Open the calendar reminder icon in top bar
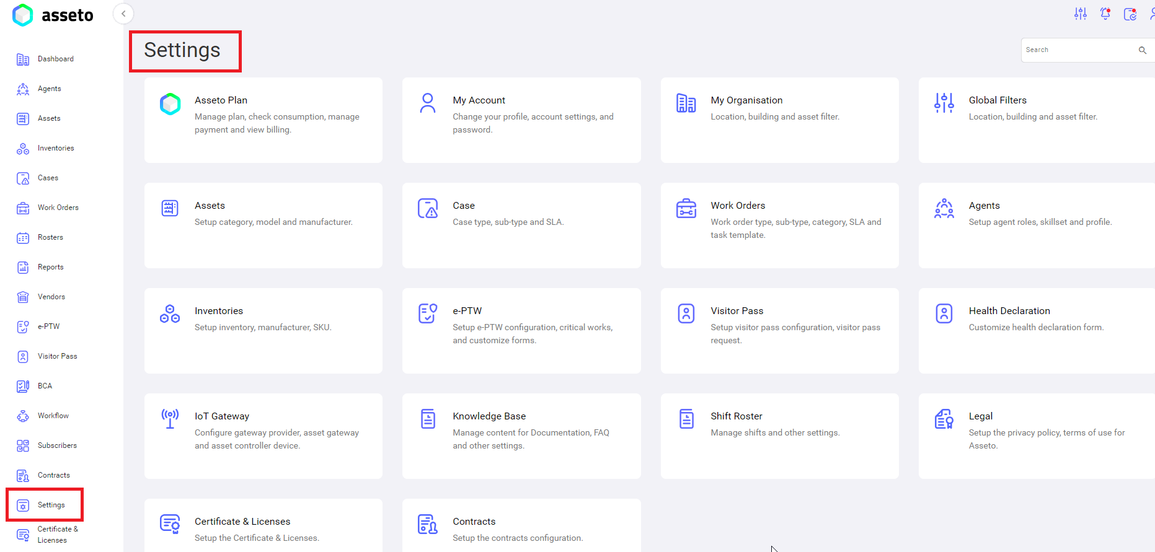 (1130, 14)
